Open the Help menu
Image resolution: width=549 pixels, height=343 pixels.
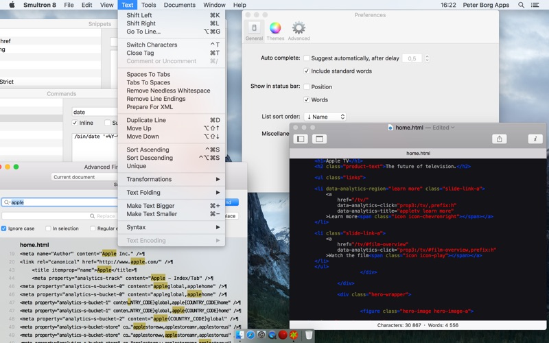240,5
